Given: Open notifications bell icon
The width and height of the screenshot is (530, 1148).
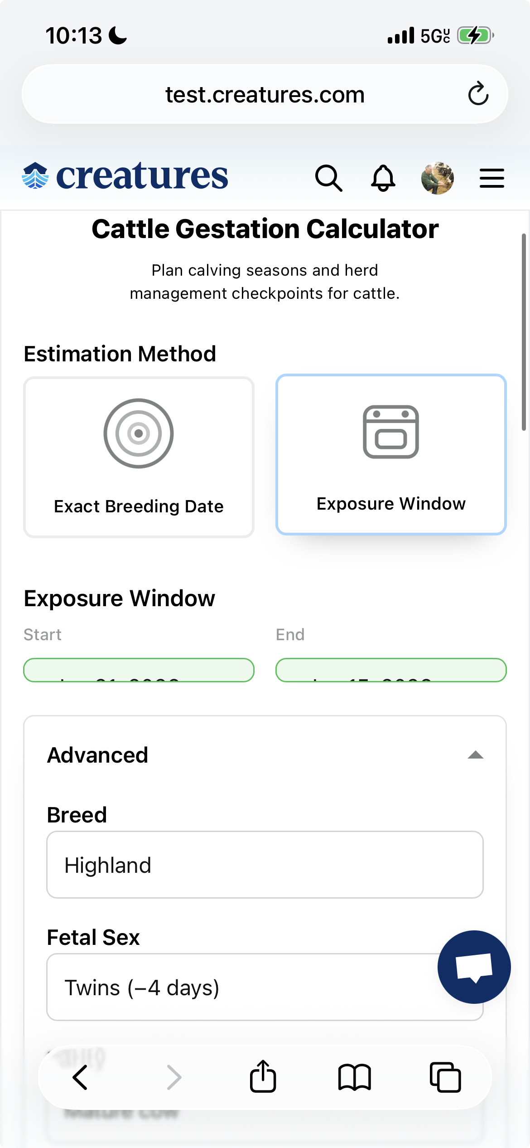Looking at the screenshot, I should pos(383,178).
